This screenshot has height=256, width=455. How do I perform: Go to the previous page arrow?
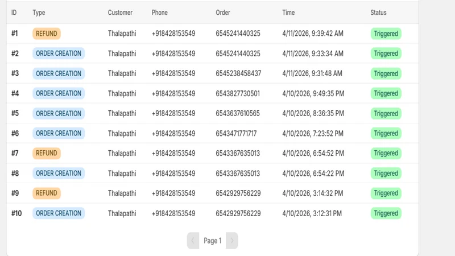click(x=193, y=241)
